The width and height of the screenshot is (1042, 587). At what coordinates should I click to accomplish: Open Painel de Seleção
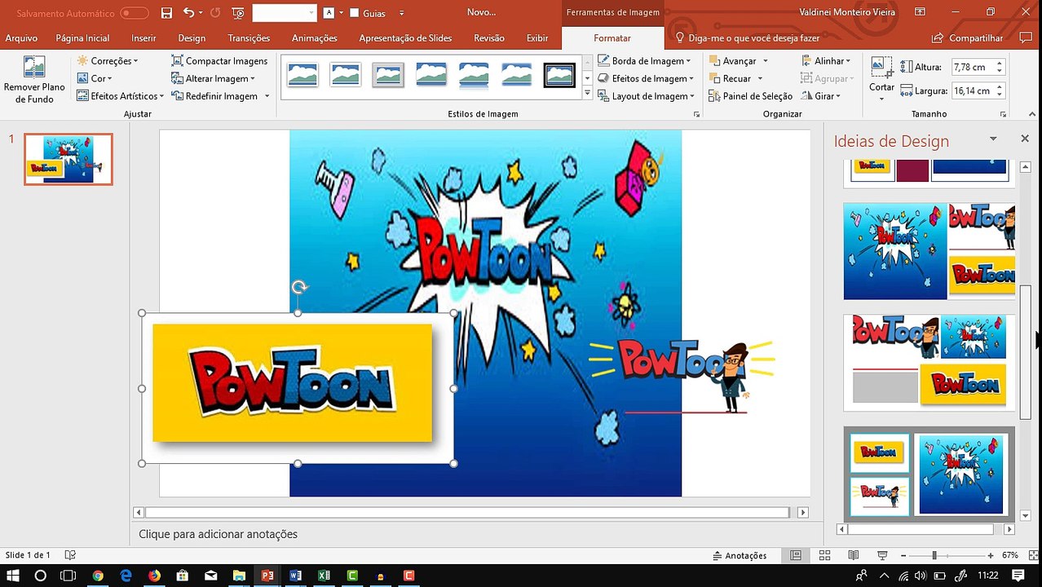[751, 96]
